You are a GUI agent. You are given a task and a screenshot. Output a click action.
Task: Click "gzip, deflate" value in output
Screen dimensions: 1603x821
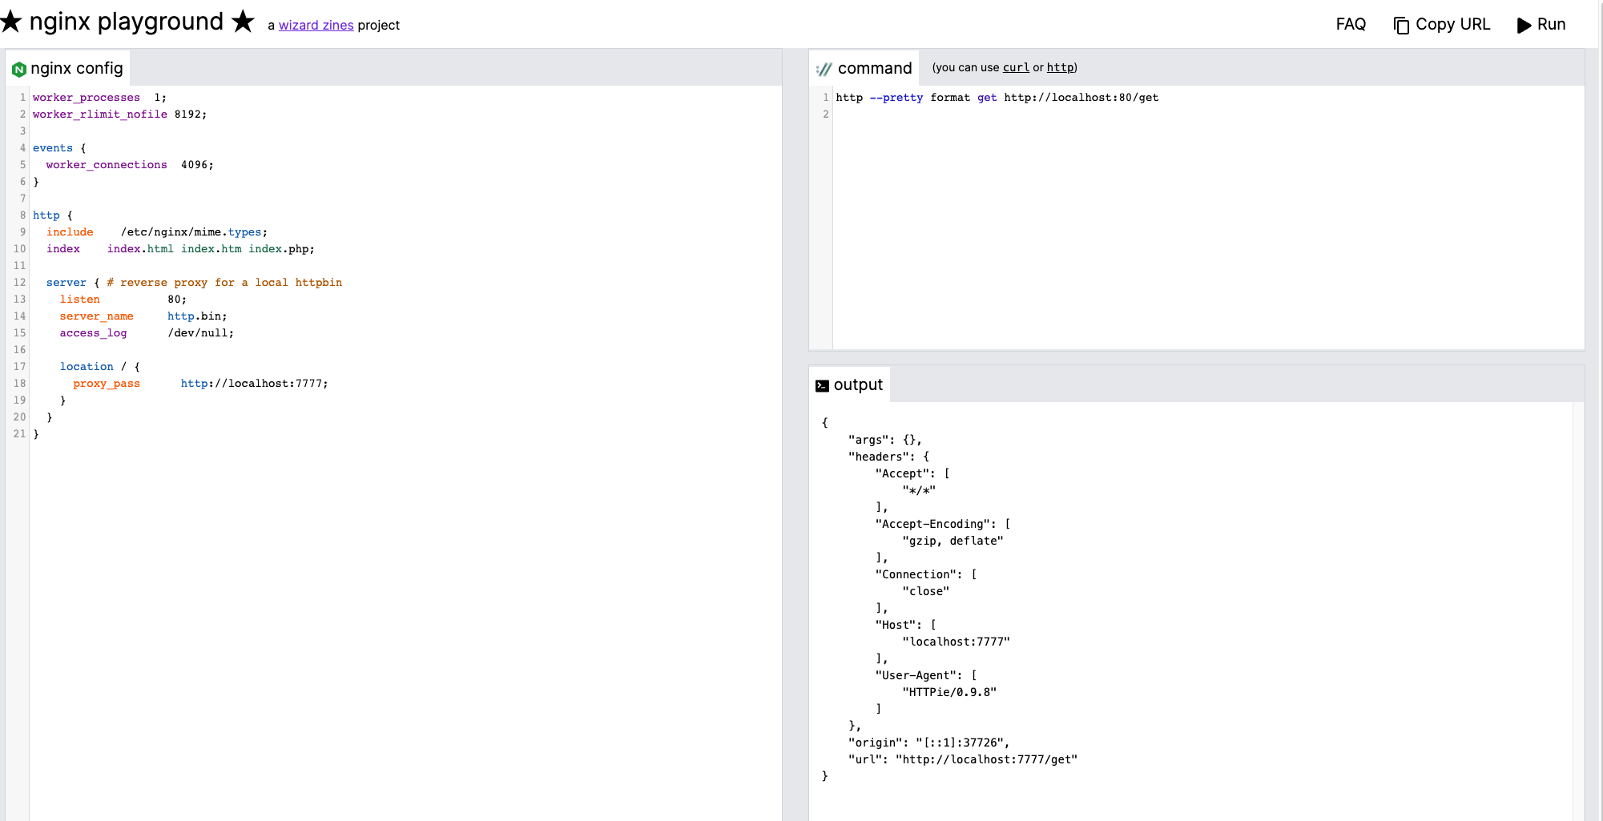click(953, 541)
